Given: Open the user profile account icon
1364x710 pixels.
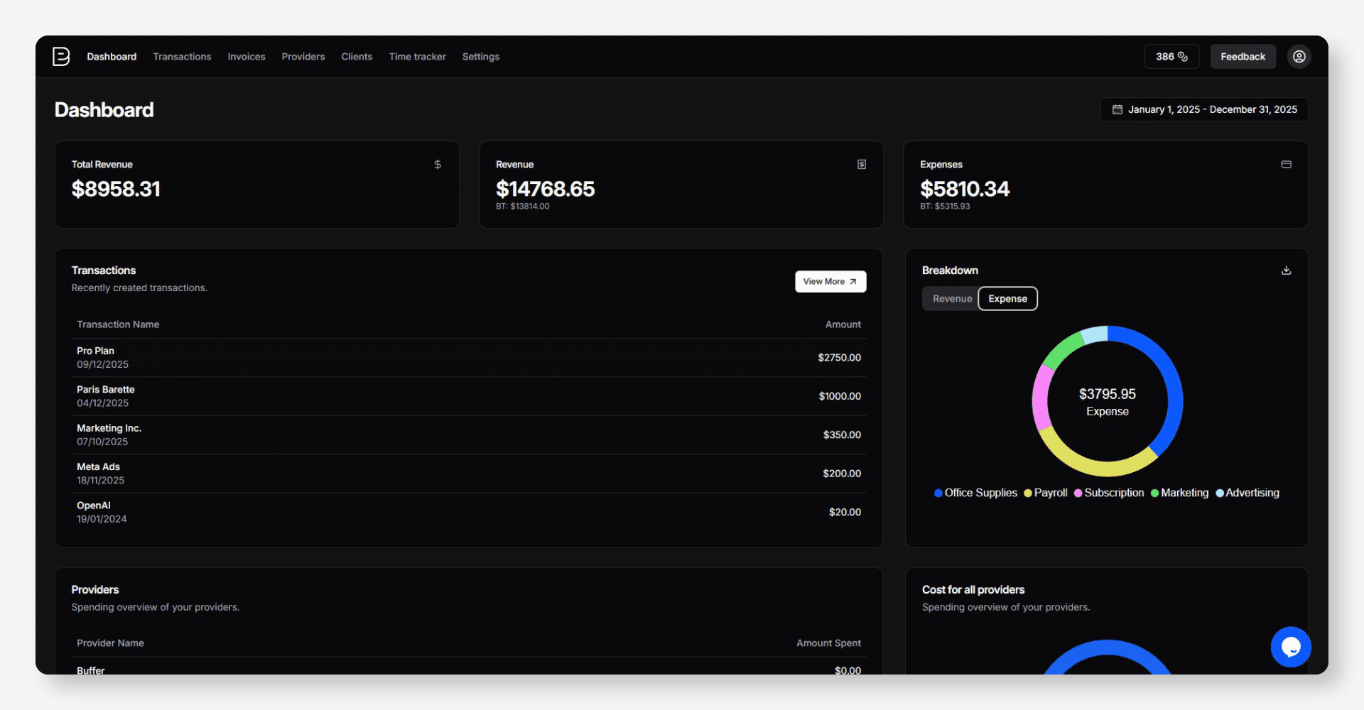Looking at the screenshot, I should click(1299, 56).
